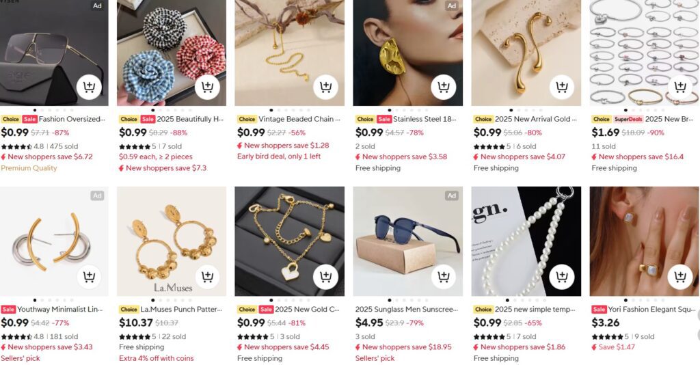Open Yori Fashion Elegant Square title link

(651, 309)
